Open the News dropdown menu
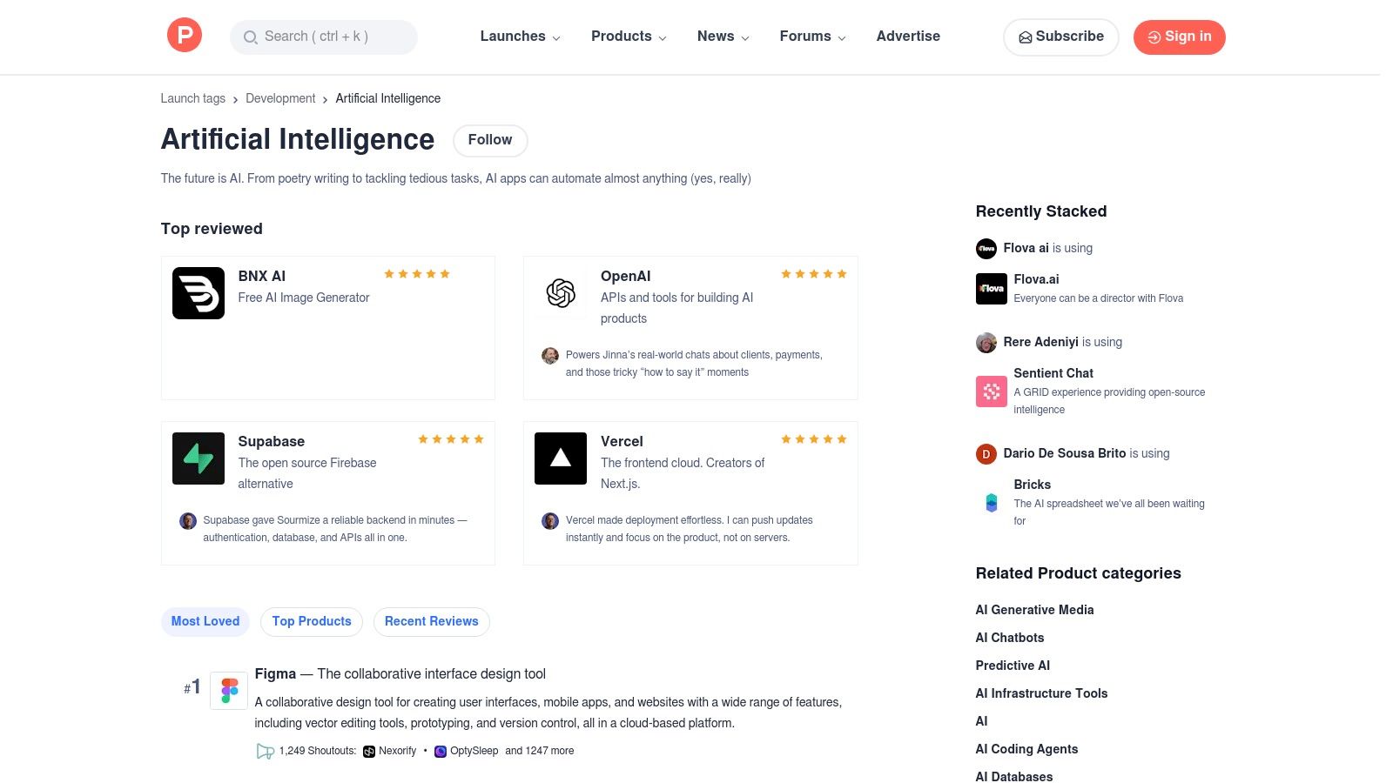Viewport: 1393px width, 783px height. [722, 37]
